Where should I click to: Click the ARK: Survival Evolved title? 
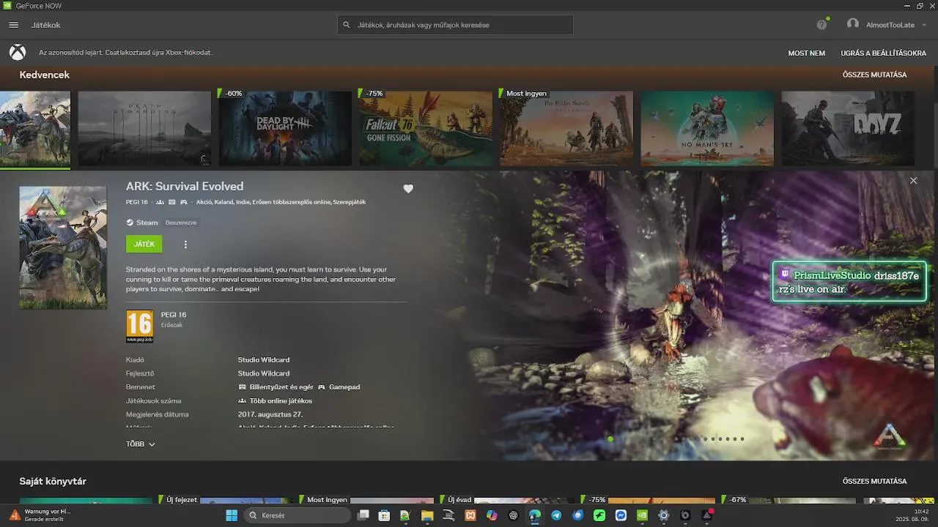185,187
